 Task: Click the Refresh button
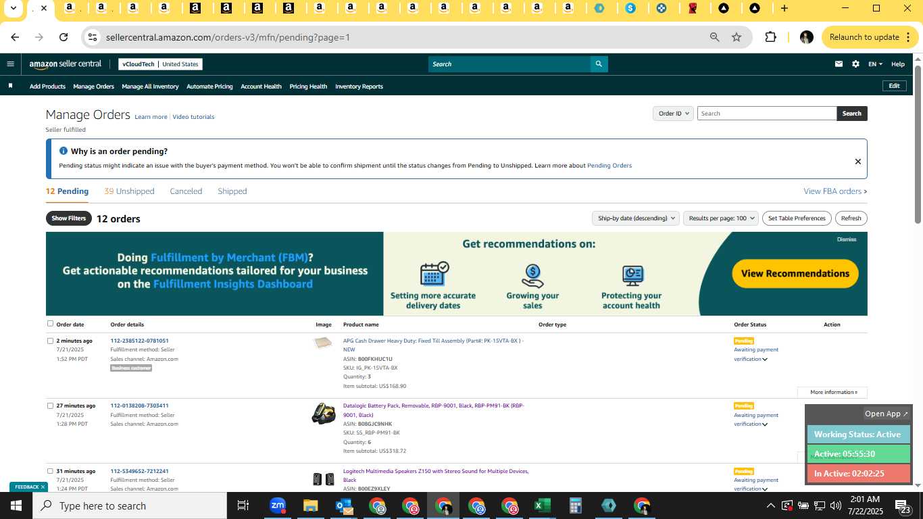[851, 218]
